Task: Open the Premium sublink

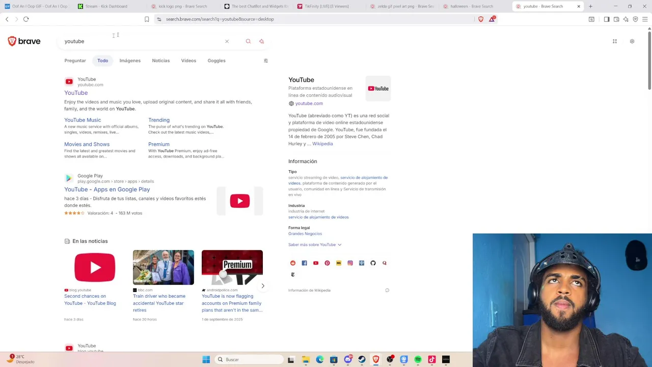Action: (159, 144)
